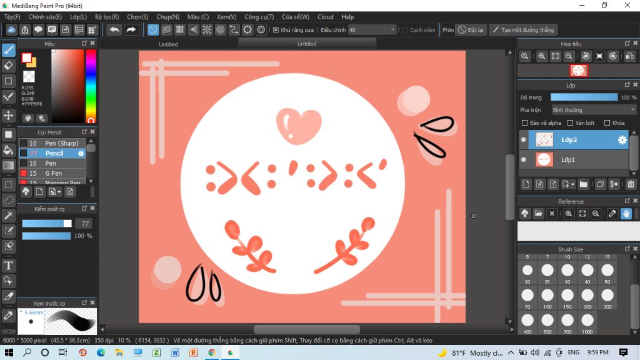Open snap settings gear

tap(261, 30)
